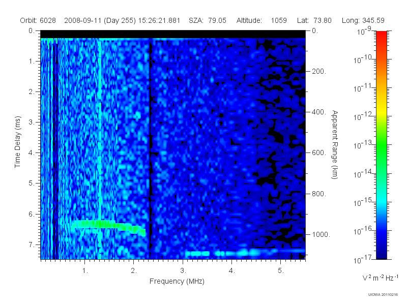The height and width of the screenshot is (305, 407).
Task: Click apparent range tick label '1000.'
Action: click(321, 234)
